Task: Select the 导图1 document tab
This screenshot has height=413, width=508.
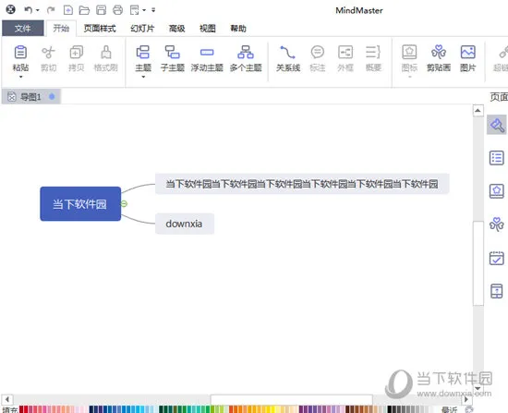Action: pyautogui.click(x=30, y=97)
